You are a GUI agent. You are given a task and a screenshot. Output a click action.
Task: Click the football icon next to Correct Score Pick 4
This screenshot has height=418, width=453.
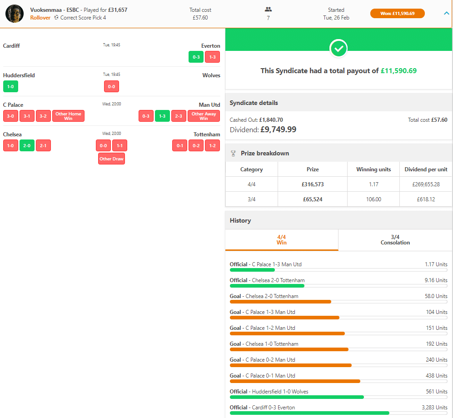pos(56,18)
